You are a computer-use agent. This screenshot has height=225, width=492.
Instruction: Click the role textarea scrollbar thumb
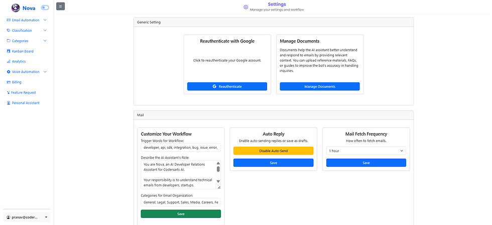218,169
